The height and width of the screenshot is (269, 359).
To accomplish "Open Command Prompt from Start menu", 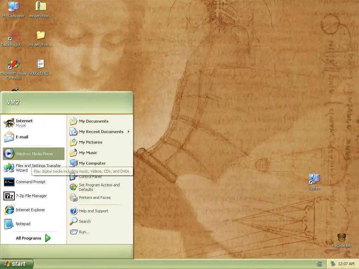I will pos(34,182).
